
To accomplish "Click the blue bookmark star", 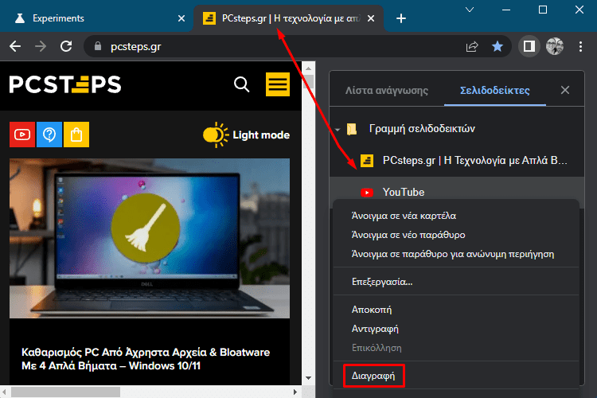I will click(x=497, y=46).
